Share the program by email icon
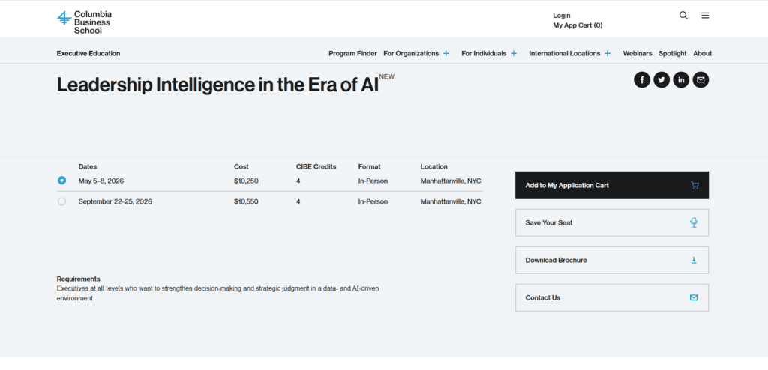Screen dimensions: 768x370 (700, 80)
